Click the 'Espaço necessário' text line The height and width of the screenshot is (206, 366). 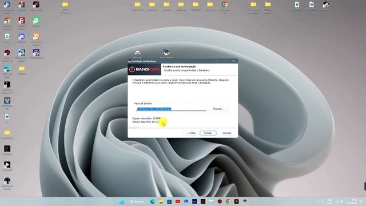pyautogui.click(x=146, y=118)
